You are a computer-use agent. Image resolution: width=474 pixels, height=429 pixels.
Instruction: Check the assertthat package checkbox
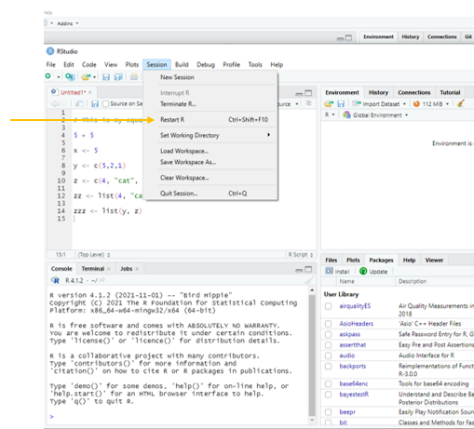328,345
